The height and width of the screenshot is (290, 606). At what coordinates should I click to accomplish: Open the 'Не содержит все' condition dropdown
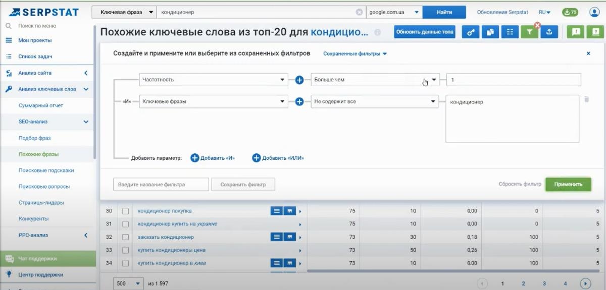coord(374,101)
